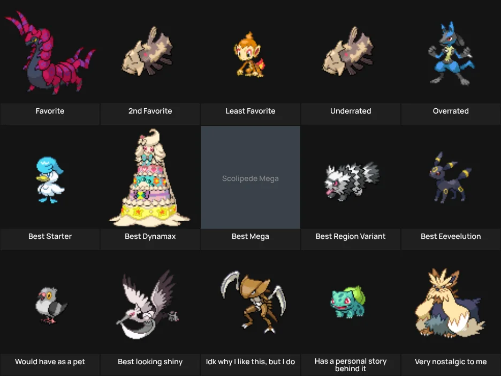Click the Best Eeveelution label
This screenshot has width=501, height=376.
click(x=451, y=236)
